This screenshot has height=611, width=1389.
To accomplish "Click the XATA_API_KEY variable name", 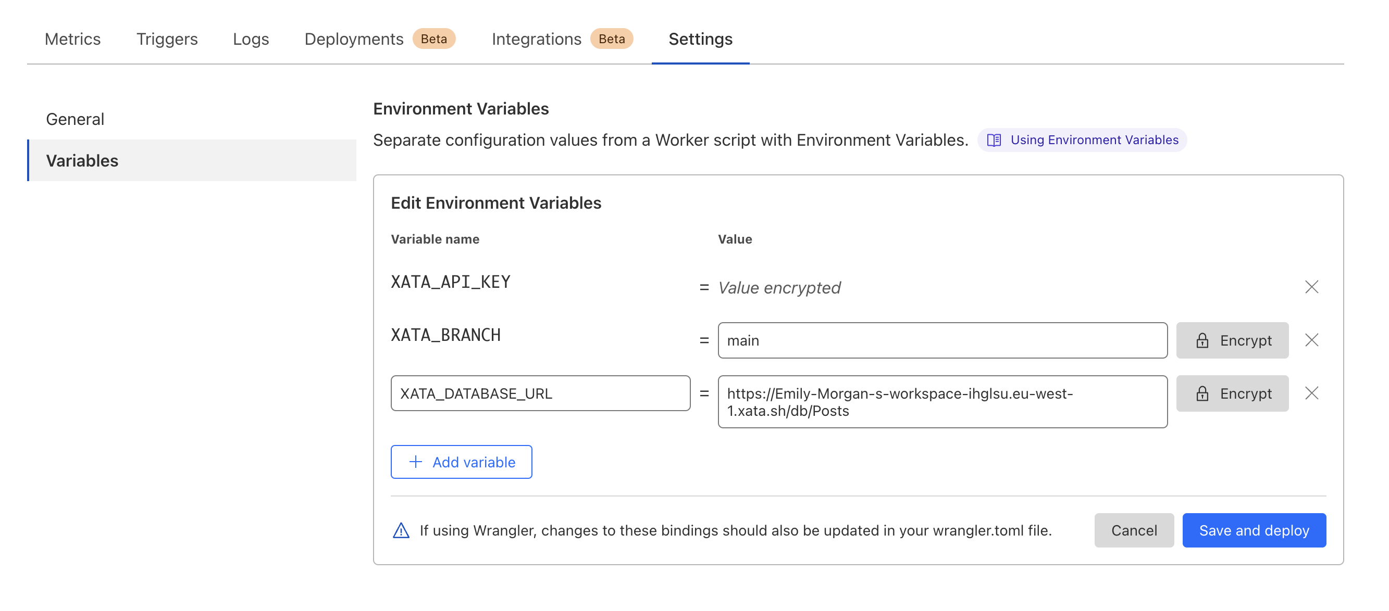I will [450, 282].
